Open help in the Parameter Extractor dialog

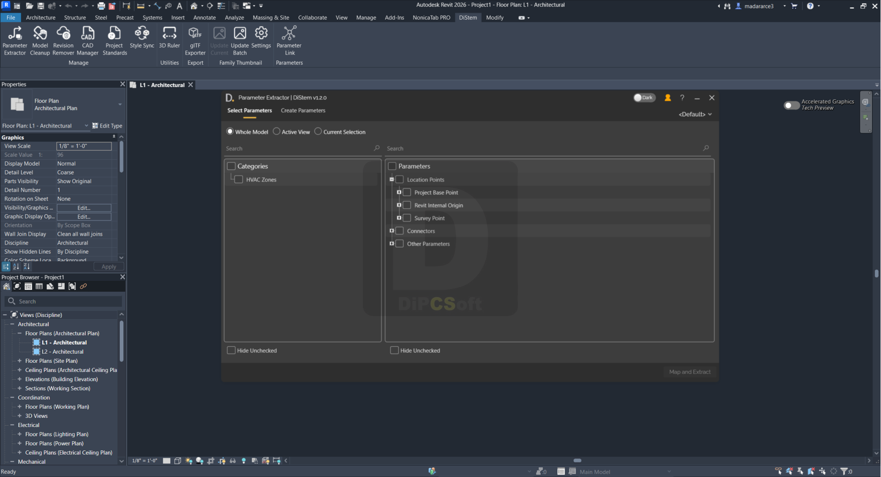682,98
